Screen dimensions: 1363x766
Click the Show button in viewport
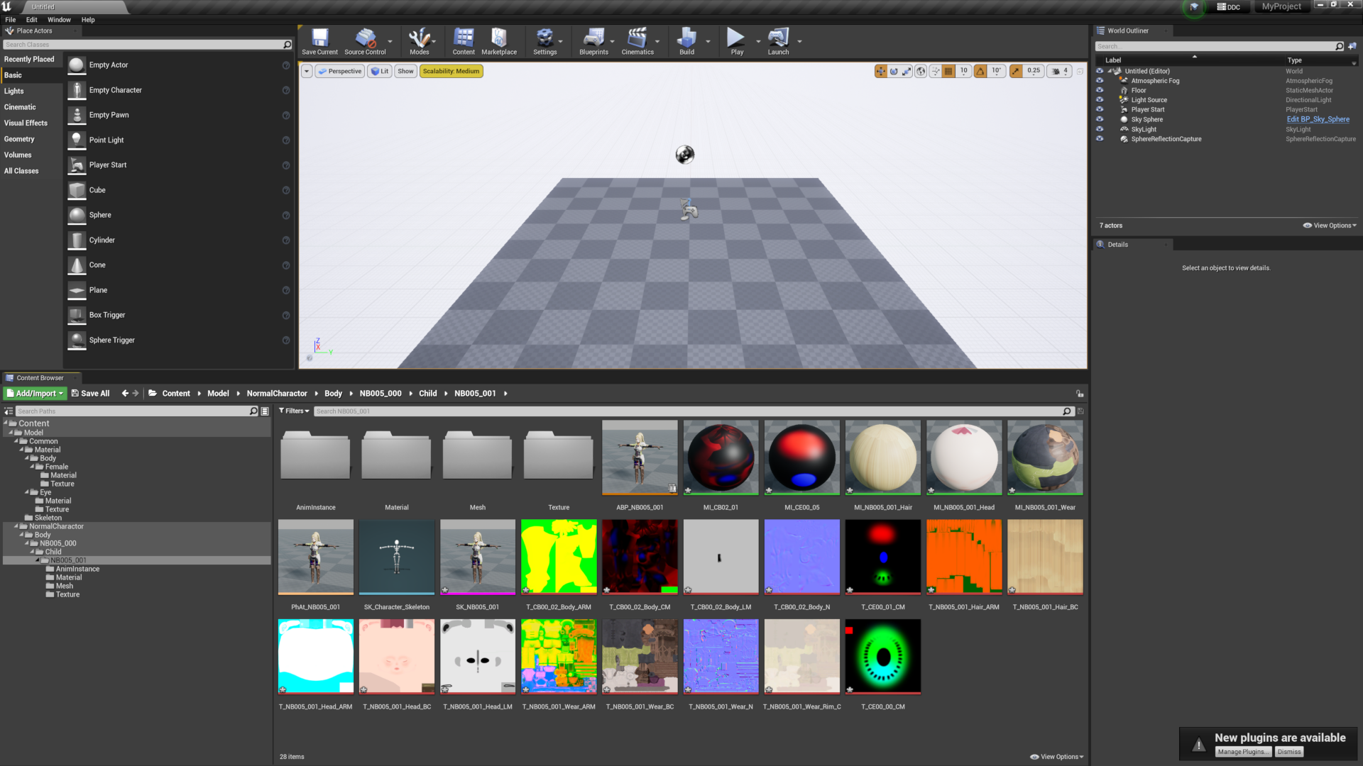pos(405,71)
